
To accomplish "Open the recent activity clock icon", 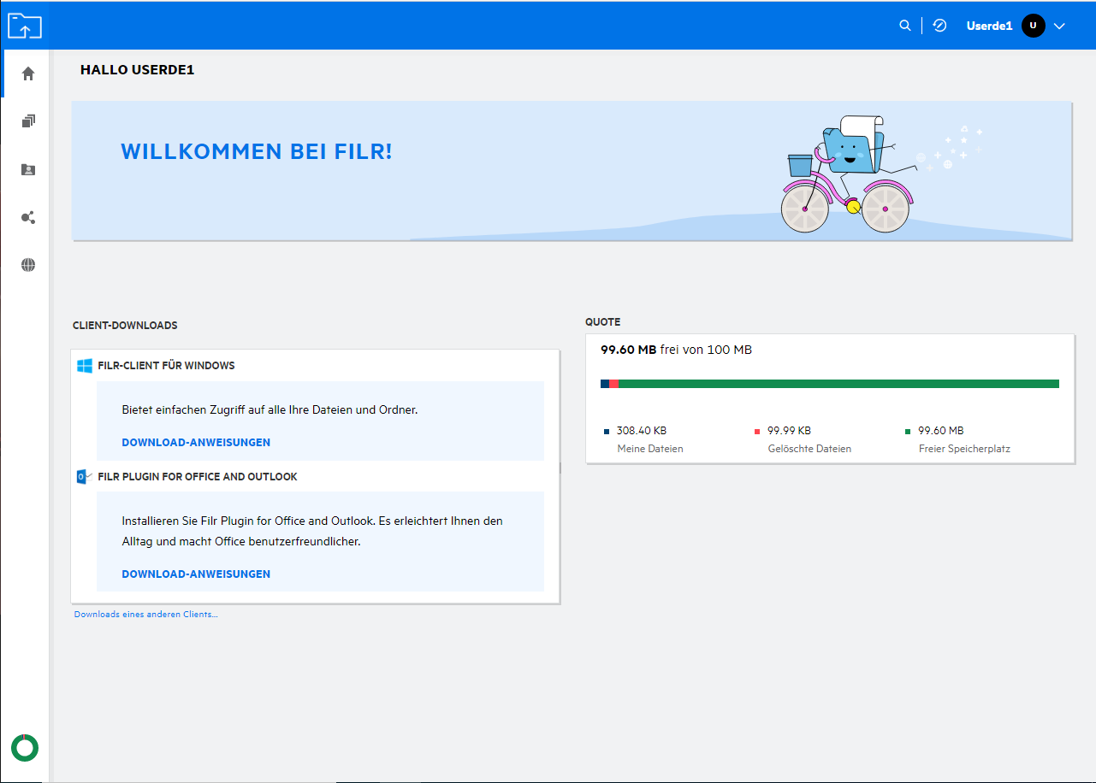I will (x=939, y=26).
